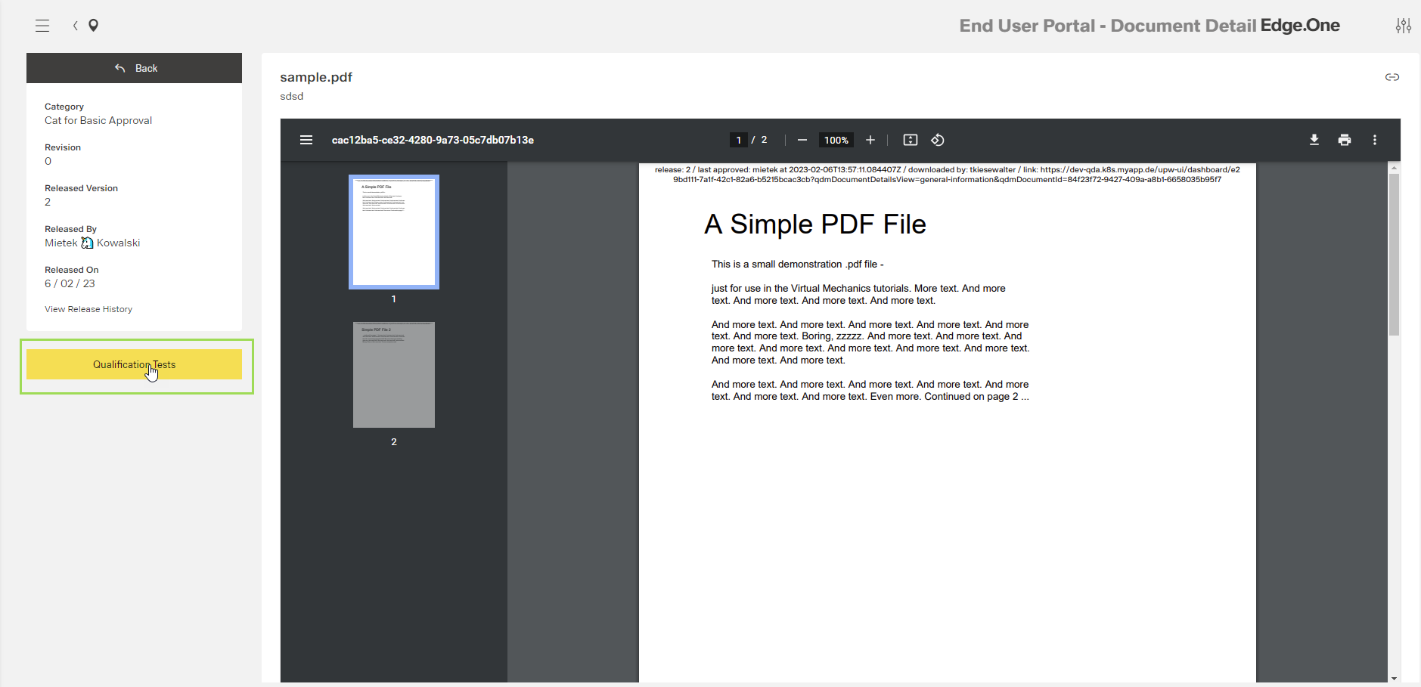The image size is (1421, 687).
Task: Click the location pin icon
Action: (x=94, y=26)
